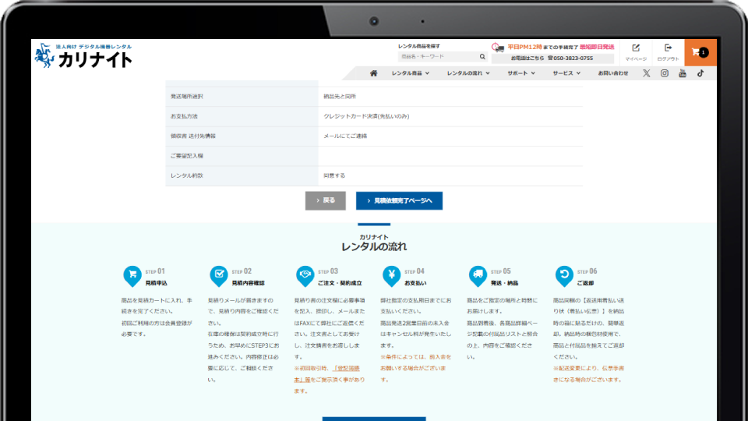Image resolution: width=748 pixels, height=421 pixels.
Task: Expand the レンタル商品 menu
Action: coord(411,73)
